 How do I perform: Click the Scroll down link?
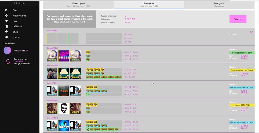[20, 3]
